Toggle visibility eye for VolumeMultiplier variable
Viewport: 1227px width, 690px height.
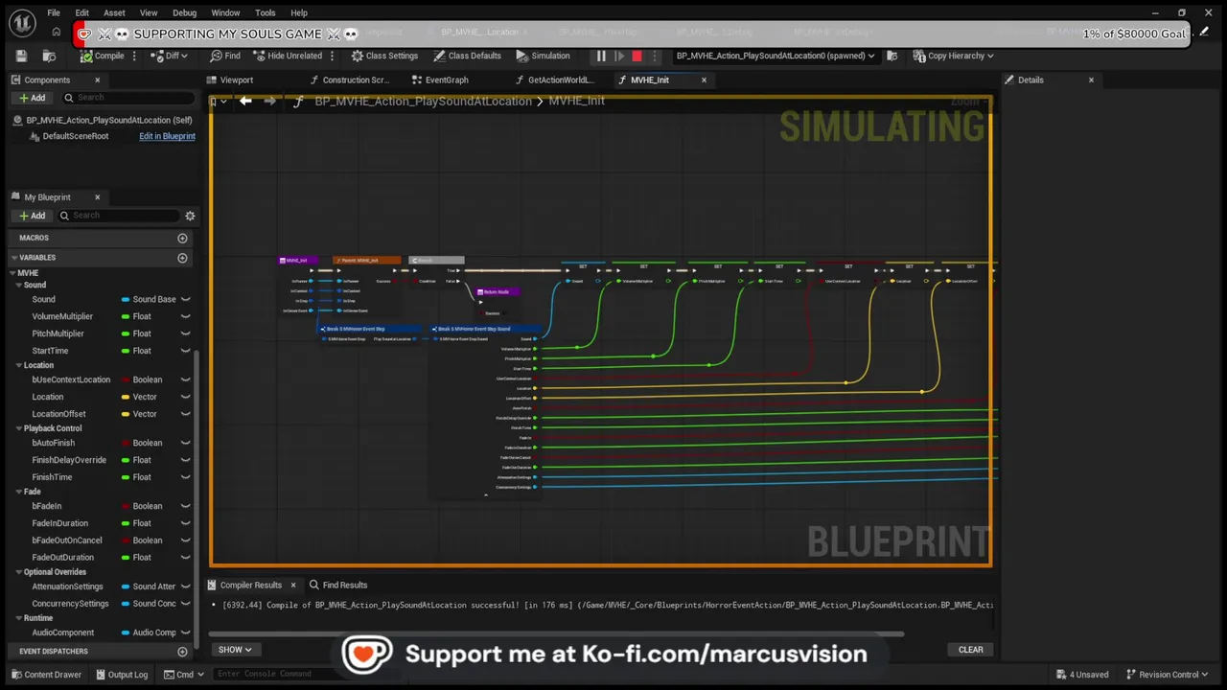185,316
